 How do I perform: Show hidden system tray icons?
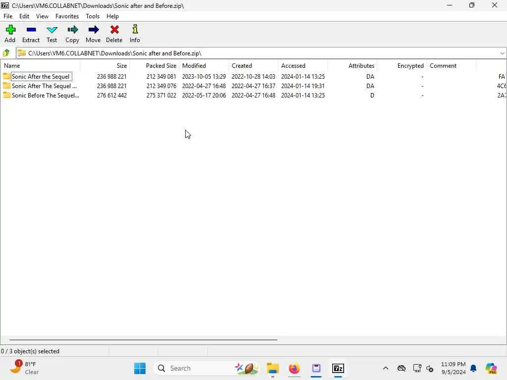[385, 368]
